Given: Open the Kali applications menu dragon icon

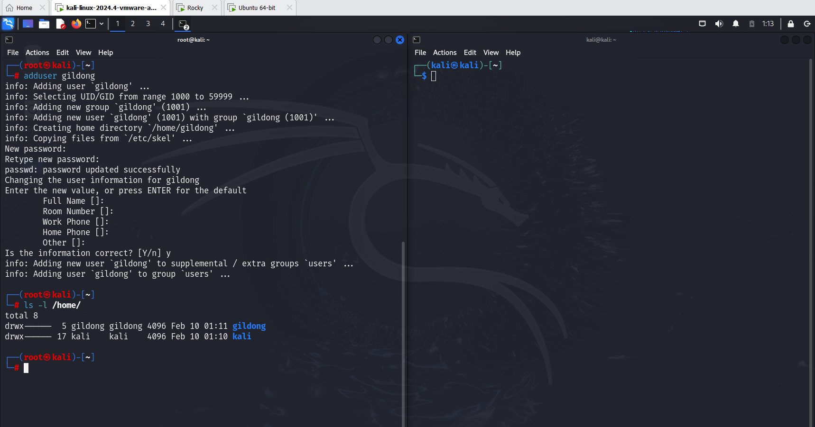Looking at the screenshot, I should point(8,24).
